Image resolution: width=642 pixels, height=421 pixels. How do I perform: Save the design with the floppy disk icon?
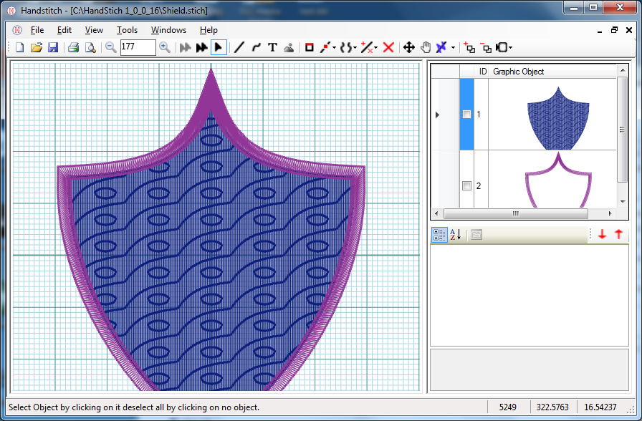[x=53, y=47]
